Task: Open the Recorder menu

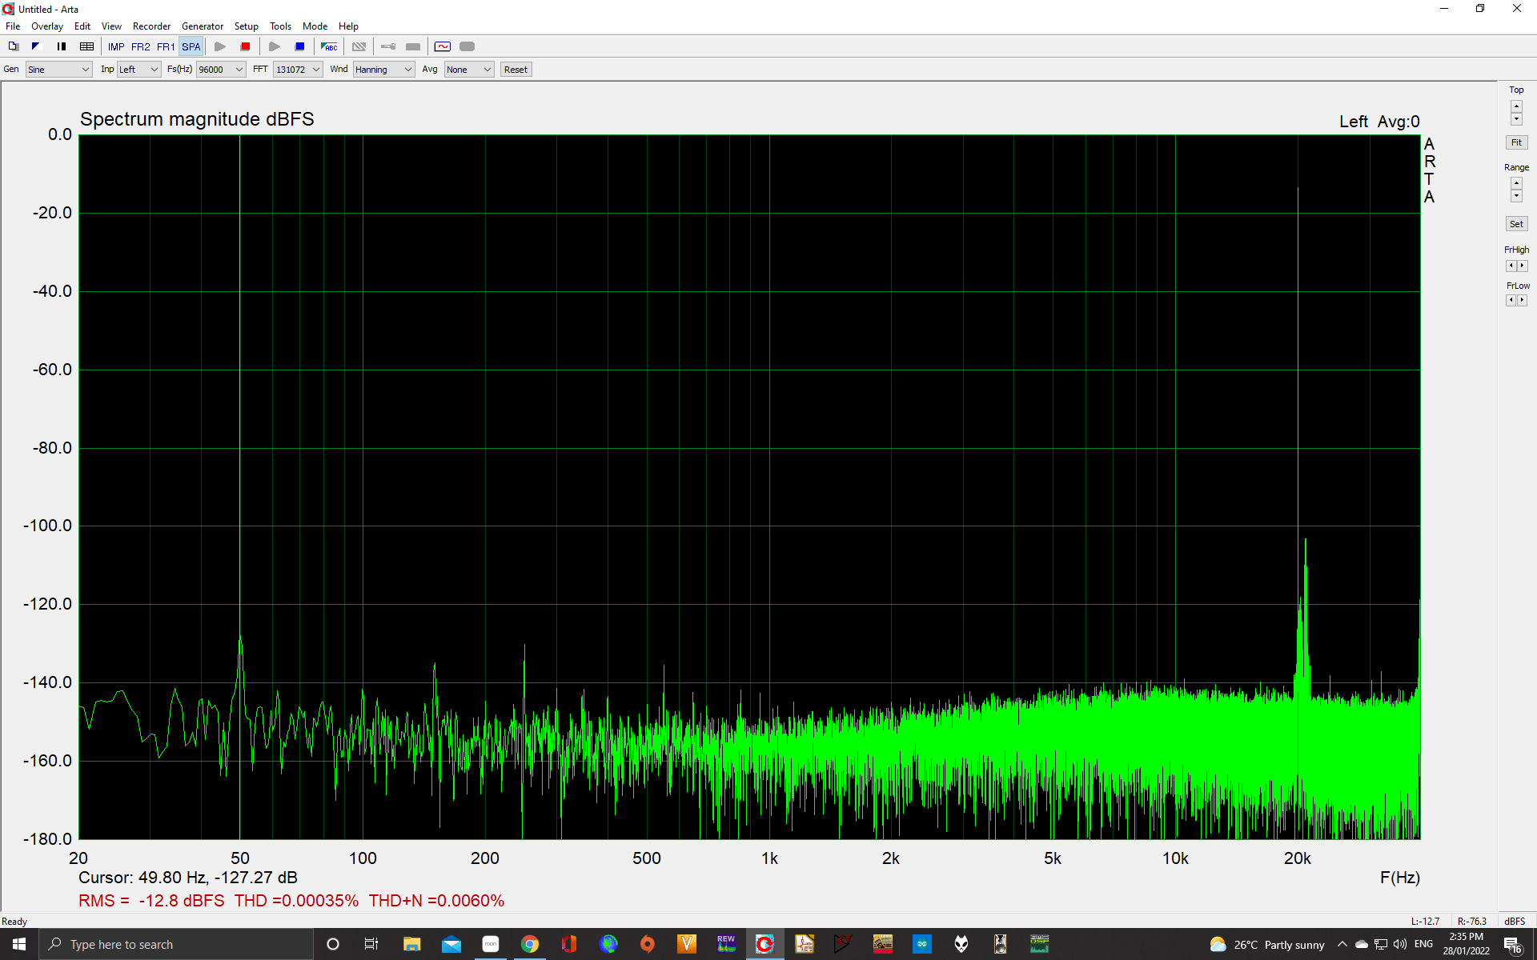Action: (x=152, y=26)
